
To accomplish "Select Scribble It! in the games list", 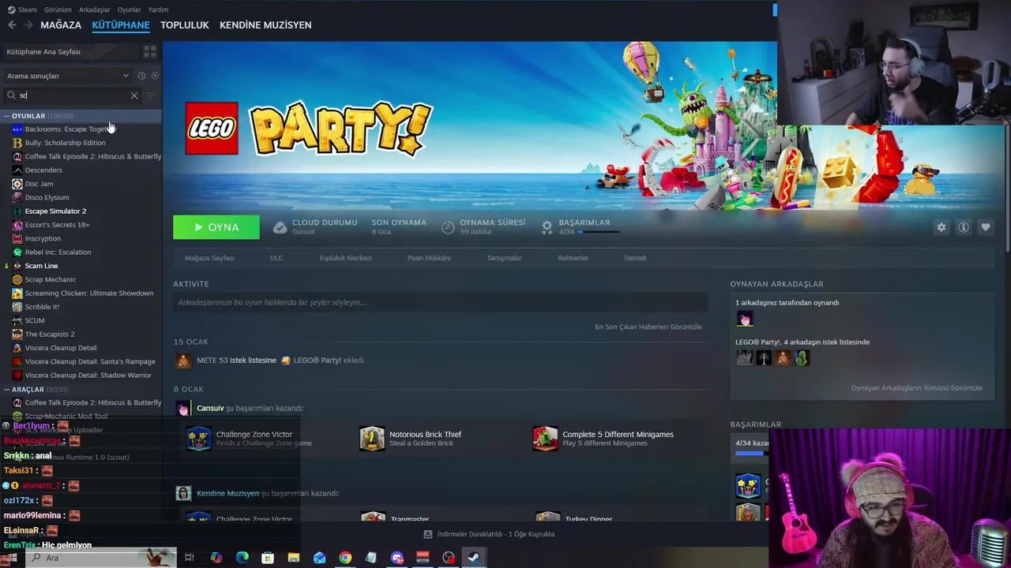I will tap(42, 307).
